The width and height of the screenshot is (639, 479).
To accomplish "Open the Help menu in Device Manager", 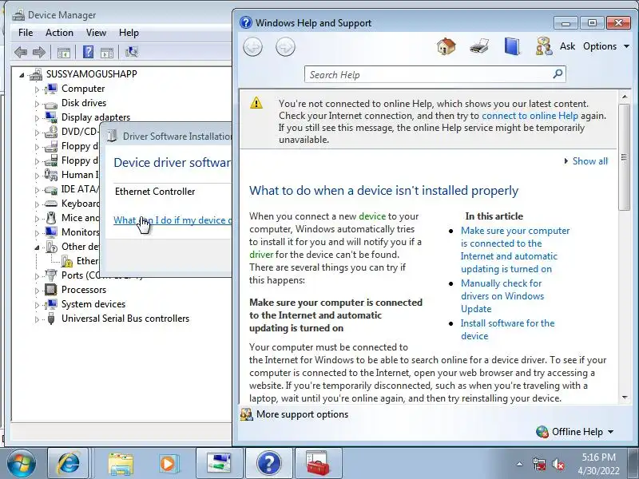I will (x=129, y=33).
